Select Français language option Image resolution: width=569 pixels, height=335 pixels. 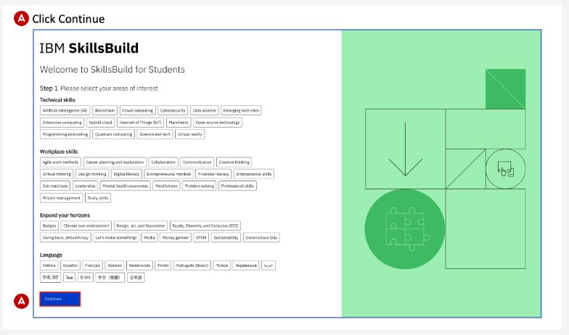tap(93, 265)
